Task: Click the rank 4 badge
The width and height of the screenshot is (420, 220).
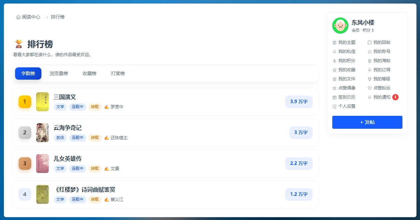Action: 25,194
